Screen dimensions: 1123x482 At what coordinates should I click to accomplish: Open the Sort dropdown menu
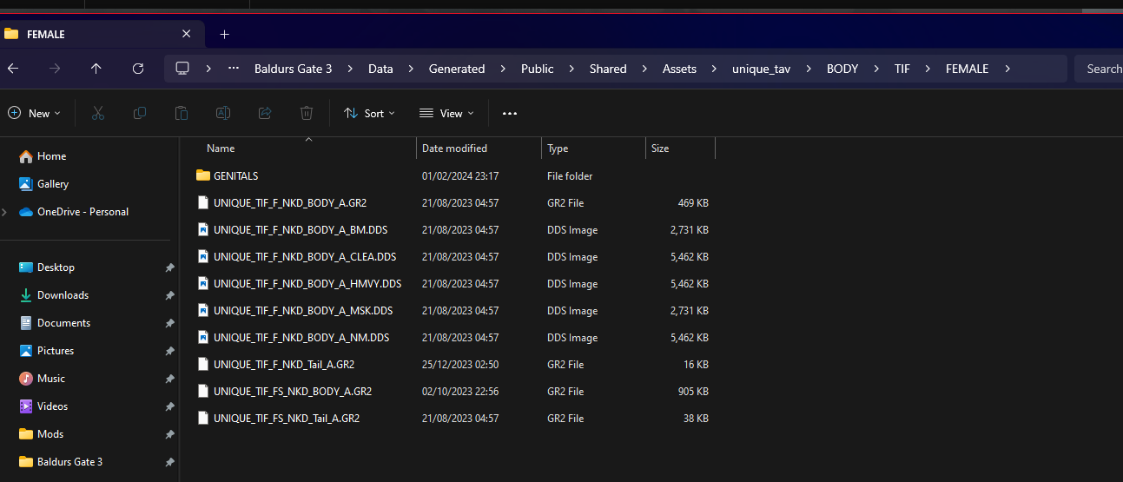click(x=369, y=113)
